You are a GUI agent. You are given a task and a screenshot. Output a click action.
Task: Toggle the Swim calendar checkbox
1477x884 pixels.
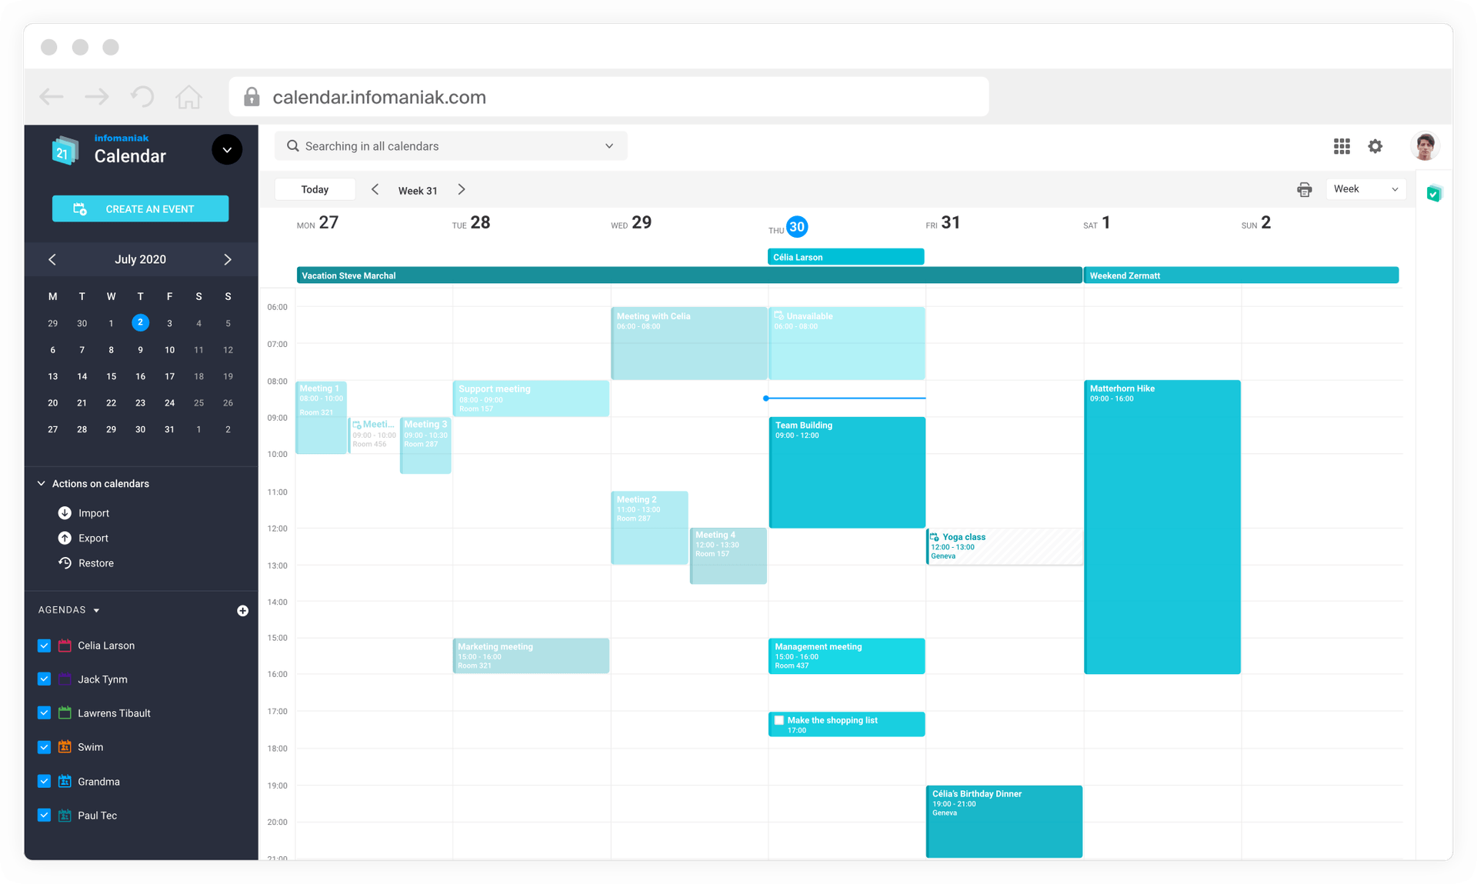(x=44, y=747)
